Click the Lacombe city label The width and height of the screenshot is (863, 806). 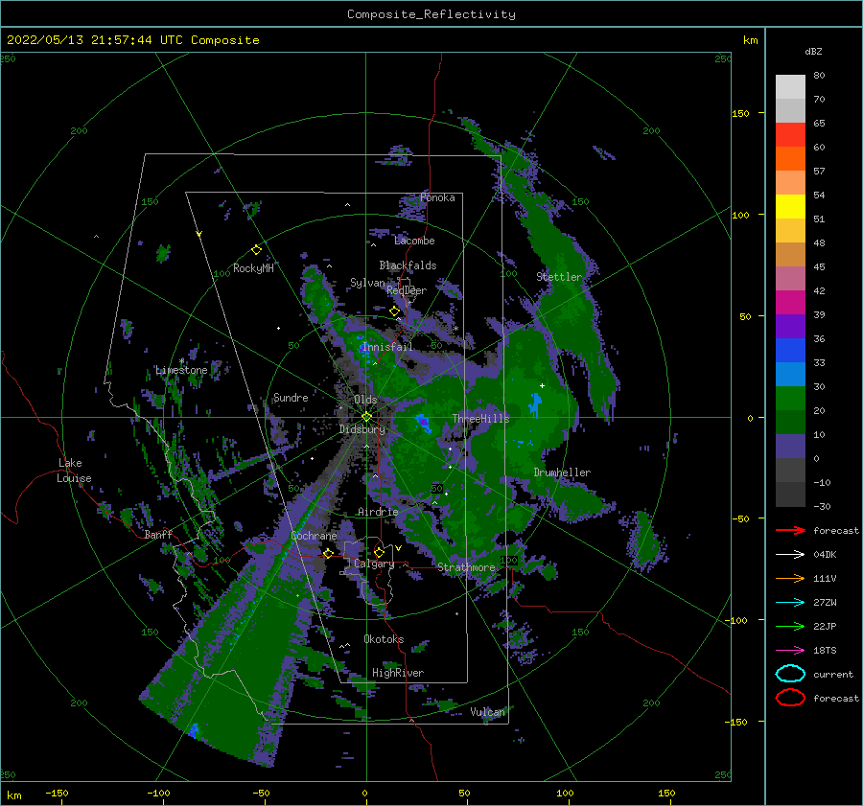[414, 241]
